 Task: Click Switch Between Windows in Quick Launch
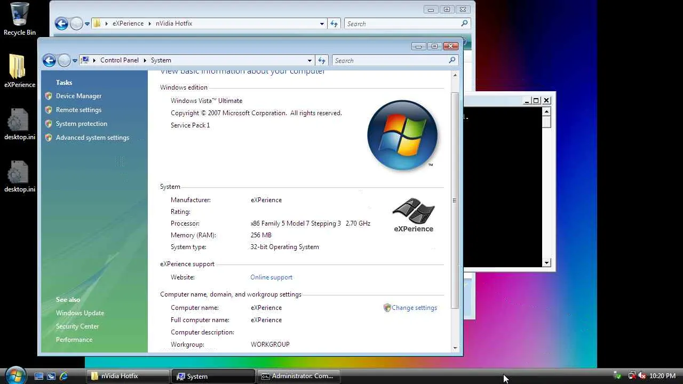tap(51, 376)
